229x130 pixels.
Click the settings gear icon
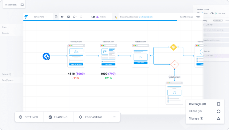20,117
